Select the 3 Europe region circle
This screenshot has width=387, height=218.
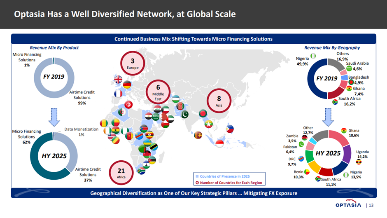coord(133,64)
